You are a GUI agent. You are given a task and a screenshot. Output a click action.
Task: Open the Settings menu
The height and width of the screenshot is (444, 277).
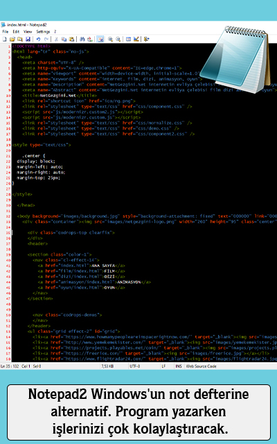click(43, 32)
